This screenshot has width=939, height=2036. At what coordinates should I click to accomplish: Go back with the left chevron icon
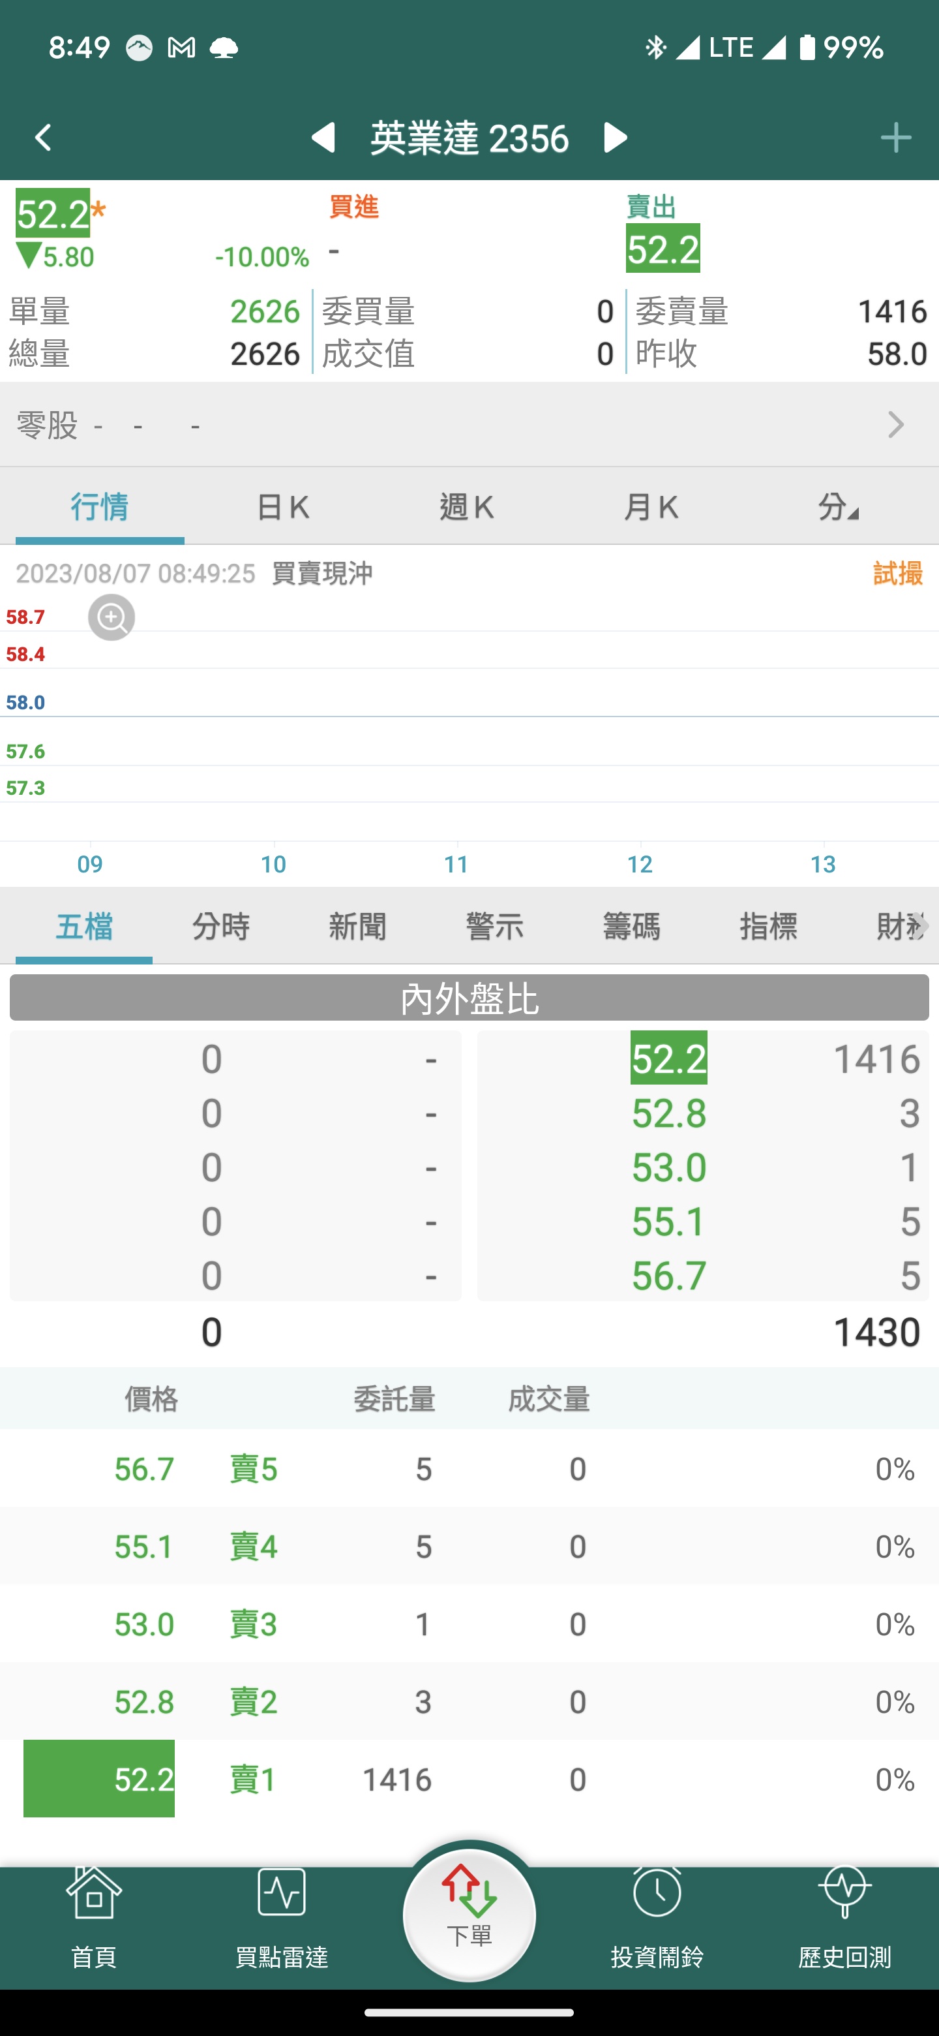pyautogui.click(x=44, y=138)
